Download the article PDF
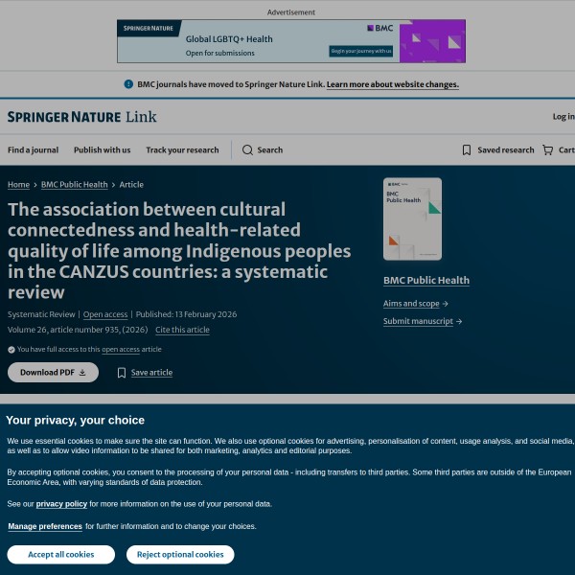Screen dimensions: 575x575 tap(53, 373)
